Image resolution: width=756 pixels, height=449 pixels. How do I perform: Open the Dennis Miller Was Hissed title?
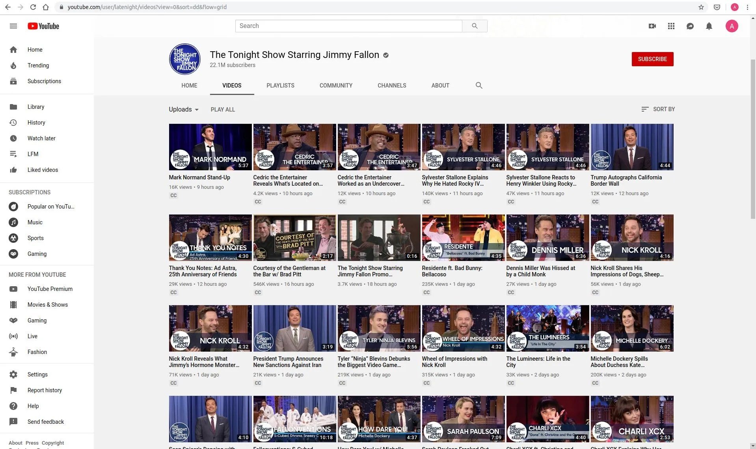(x=540, y=271)
